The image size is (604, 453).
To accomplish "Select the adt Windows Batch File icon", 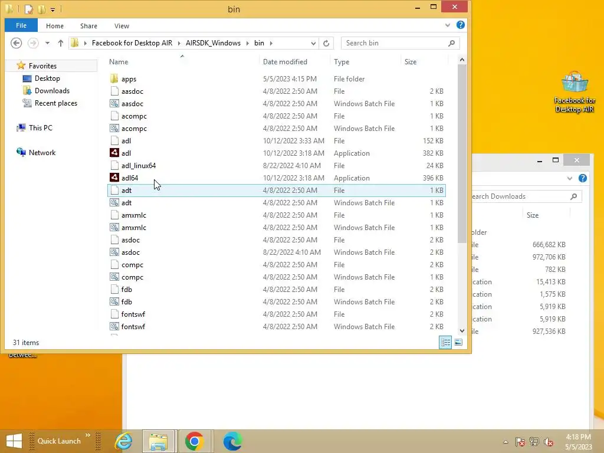I will (x=114, y=203).
